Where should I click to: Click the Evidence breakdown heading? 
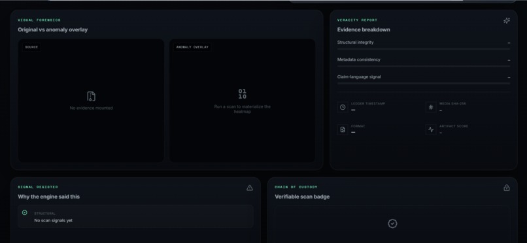tap(364, 29)
